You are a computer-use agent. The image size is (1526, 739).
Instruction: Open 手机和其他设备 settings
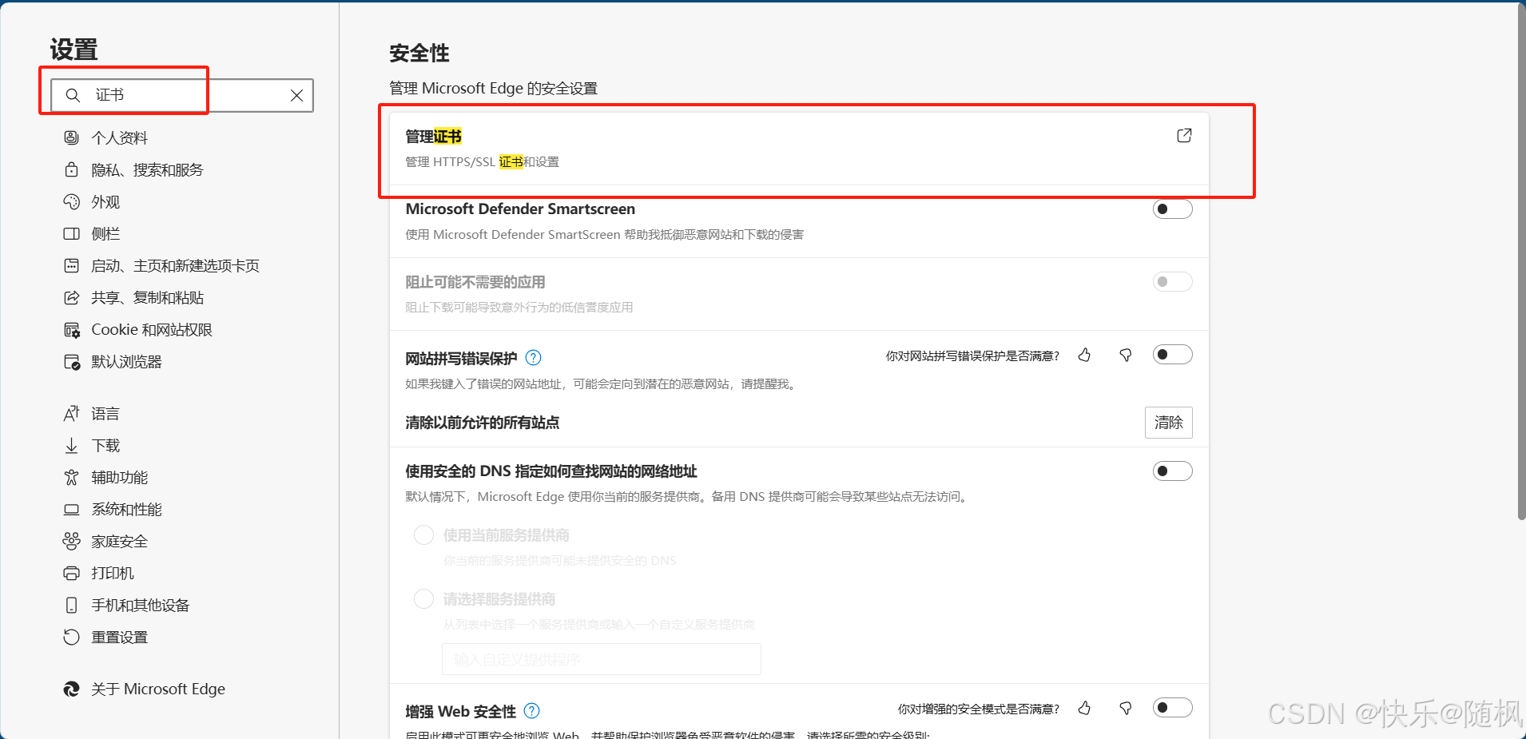pyautogui.click(x=140, y=606)
